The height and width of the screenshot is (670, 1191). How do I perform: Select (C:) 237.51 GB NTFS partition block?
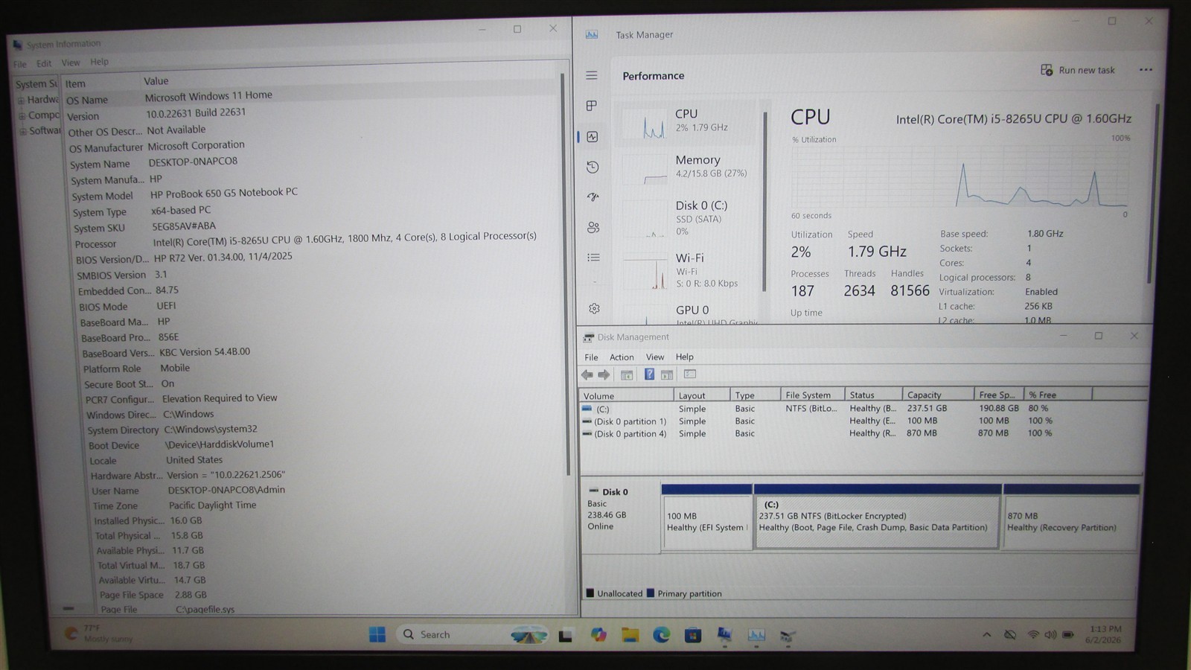877,517
